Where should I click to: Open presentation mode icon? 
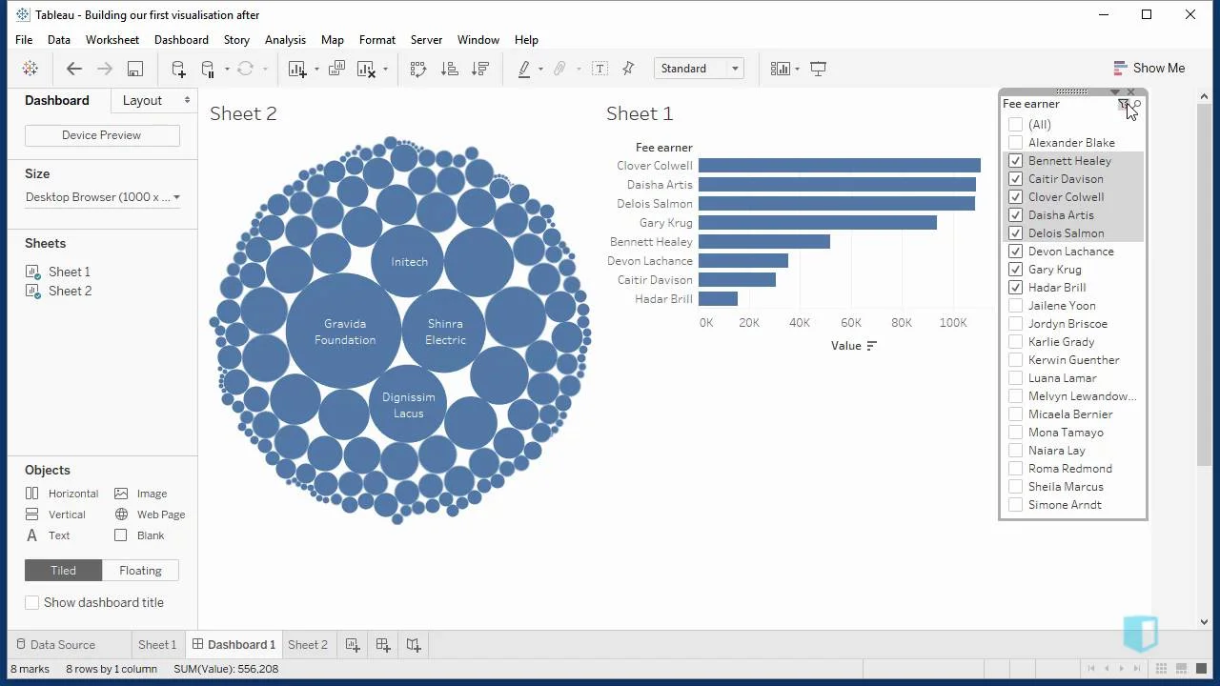point(818,69)
